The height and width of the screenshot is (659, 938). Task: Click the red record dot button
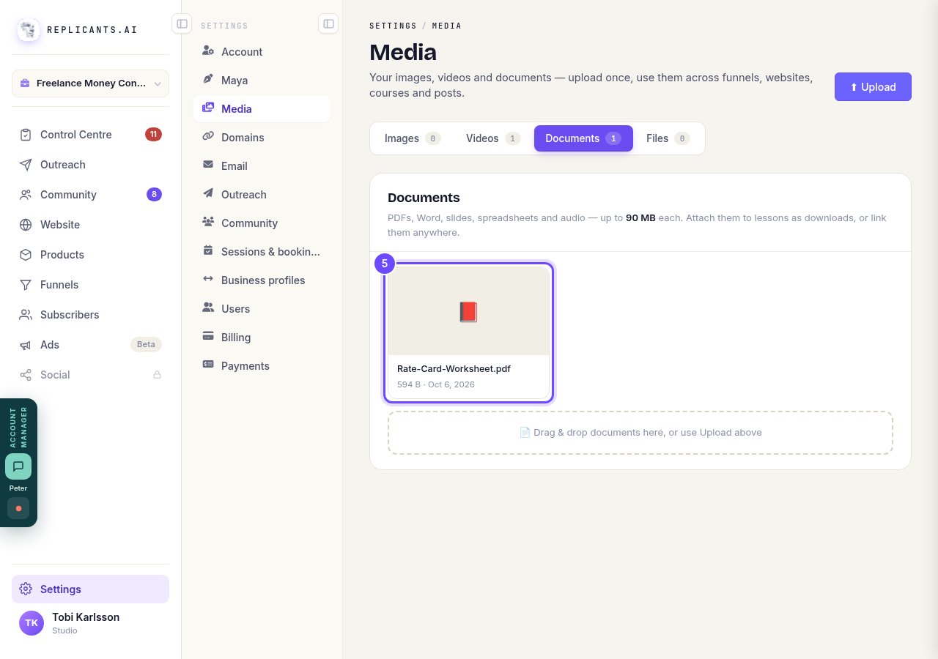click(18, 508)
